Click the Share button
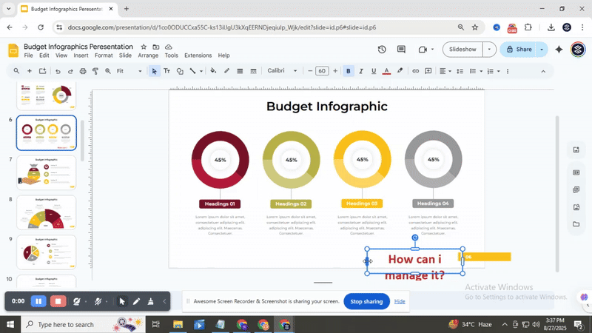The image size is (592, 333). [x=518, y=50]
